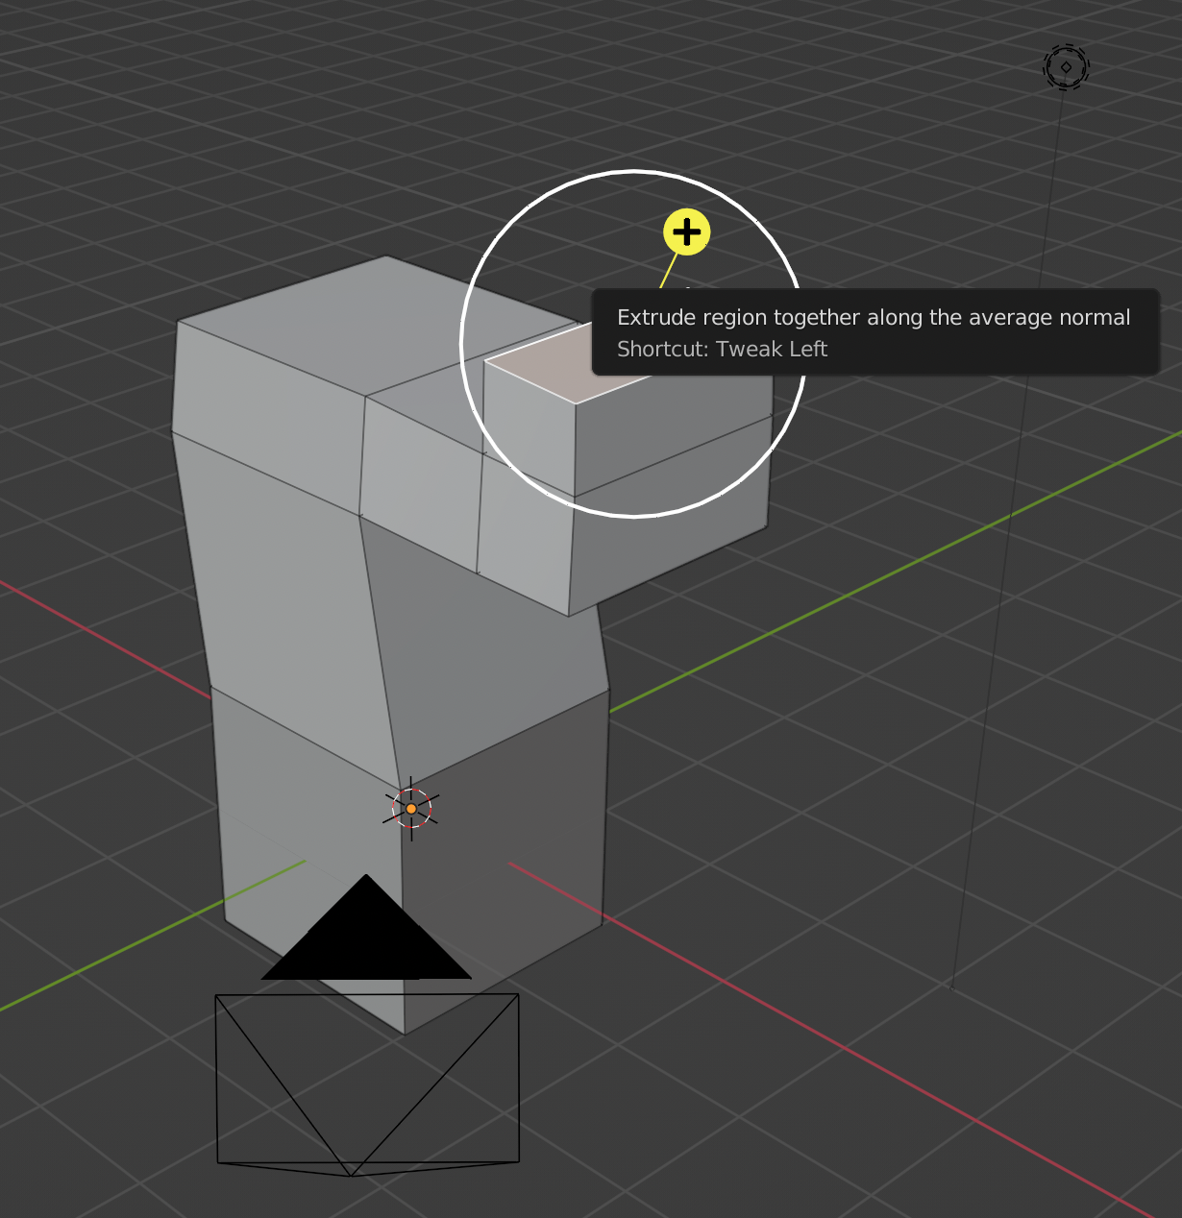Click the yellow plus extrude handle

(x=687, y=232)
